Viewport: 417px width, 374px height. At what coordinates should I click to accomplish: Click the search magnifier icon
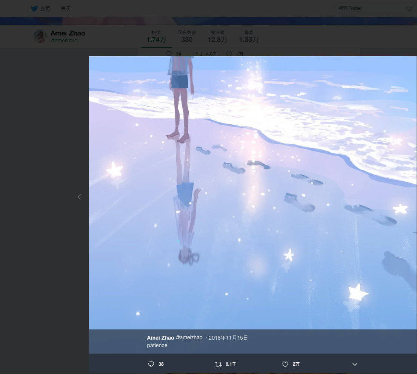coord(409,9)
